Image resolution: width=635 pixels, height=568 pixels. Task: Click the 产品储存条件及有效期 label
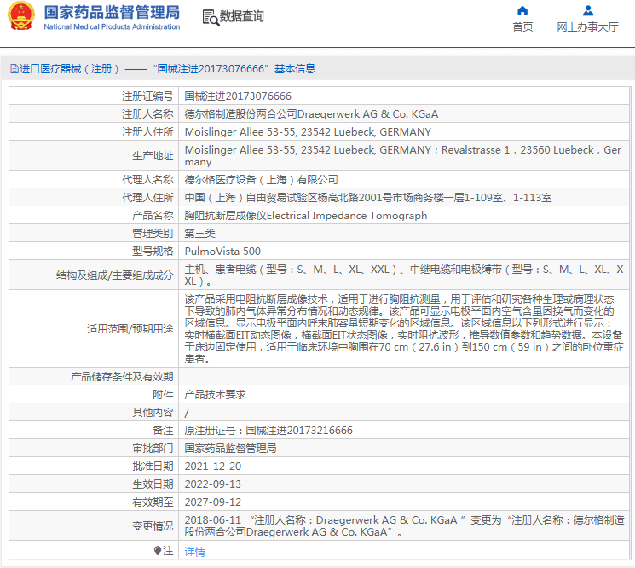[x=122, y=377]
